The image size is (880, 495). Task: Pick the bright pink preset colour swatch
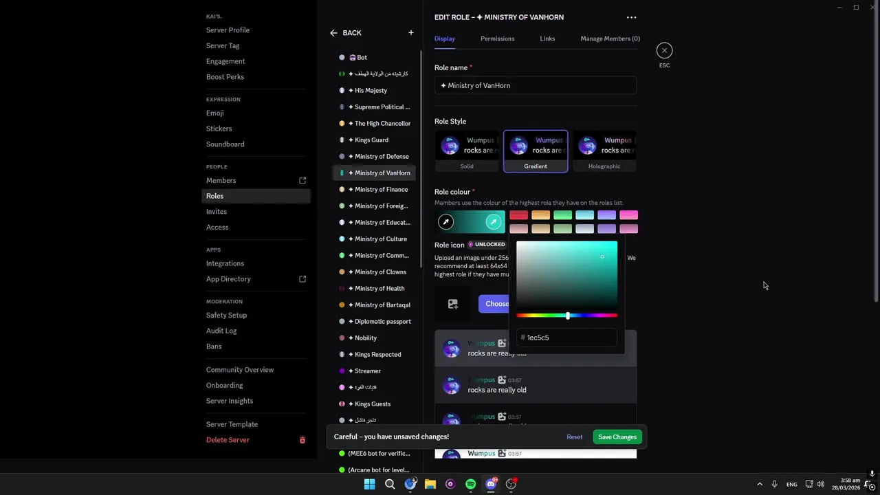pos(628,215)
